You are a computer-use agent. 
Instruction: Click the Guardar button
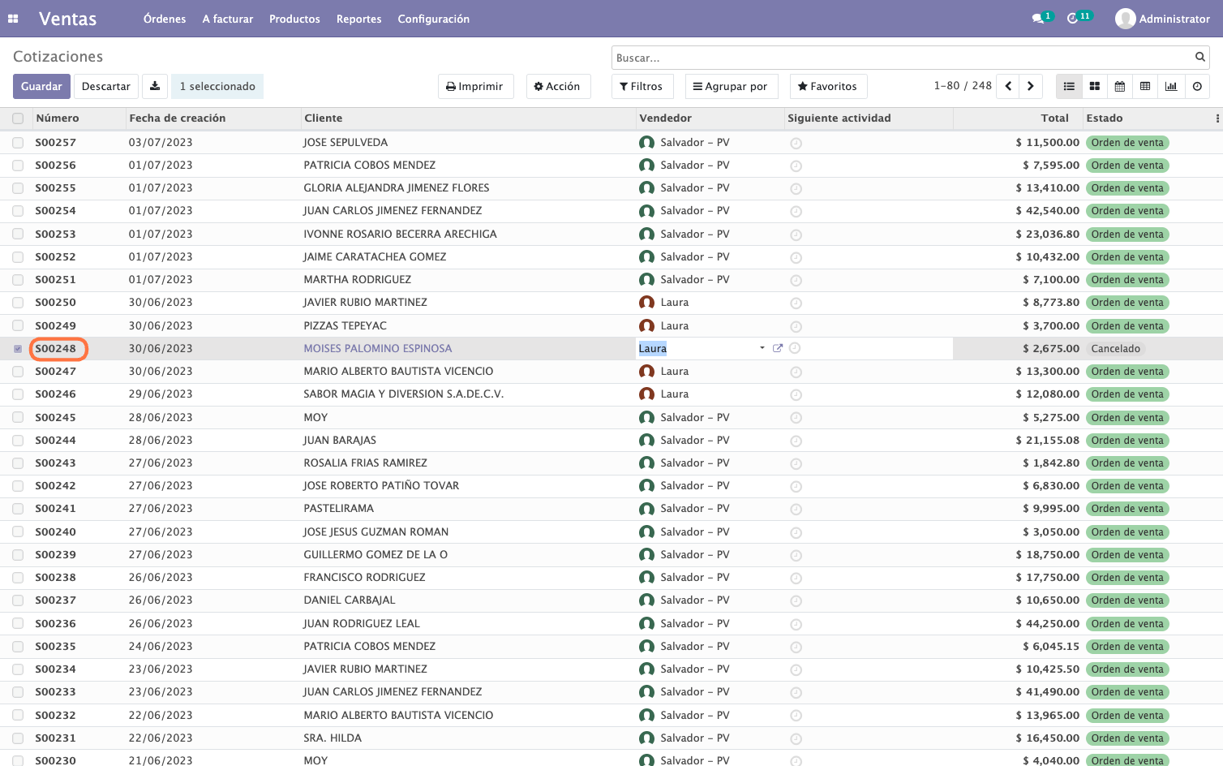[41, 86]
